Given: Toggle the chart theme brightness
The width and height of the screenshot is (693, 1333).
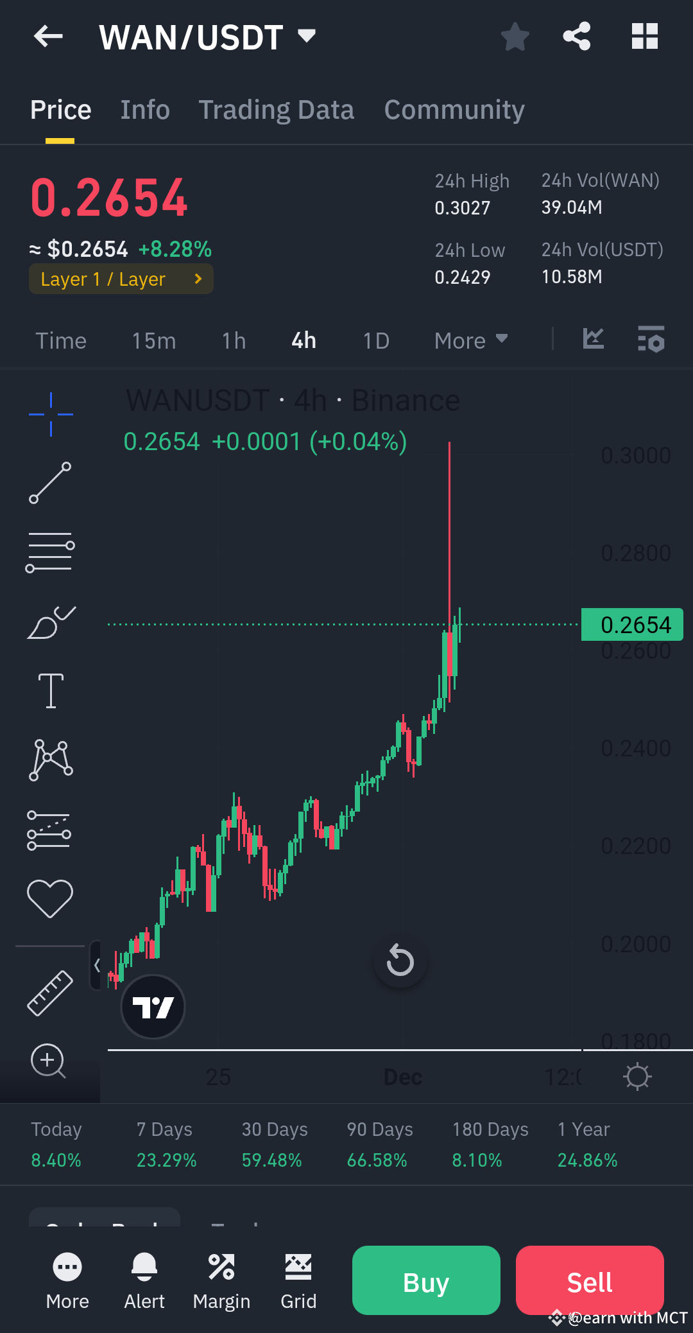Looking at the screenshot, I should [x=637, y=1077].
